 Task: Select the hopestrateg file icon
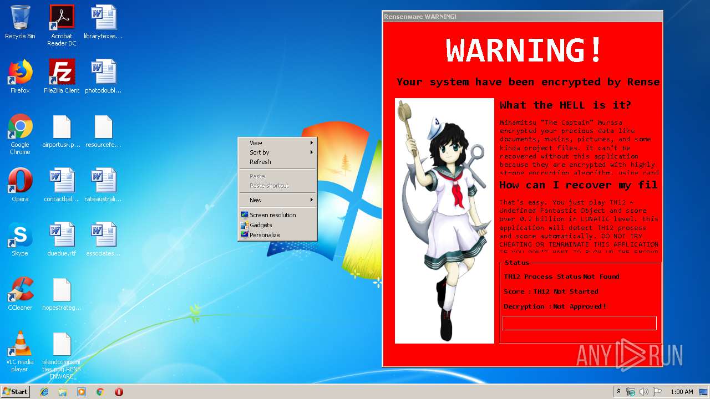pos(62,294)
